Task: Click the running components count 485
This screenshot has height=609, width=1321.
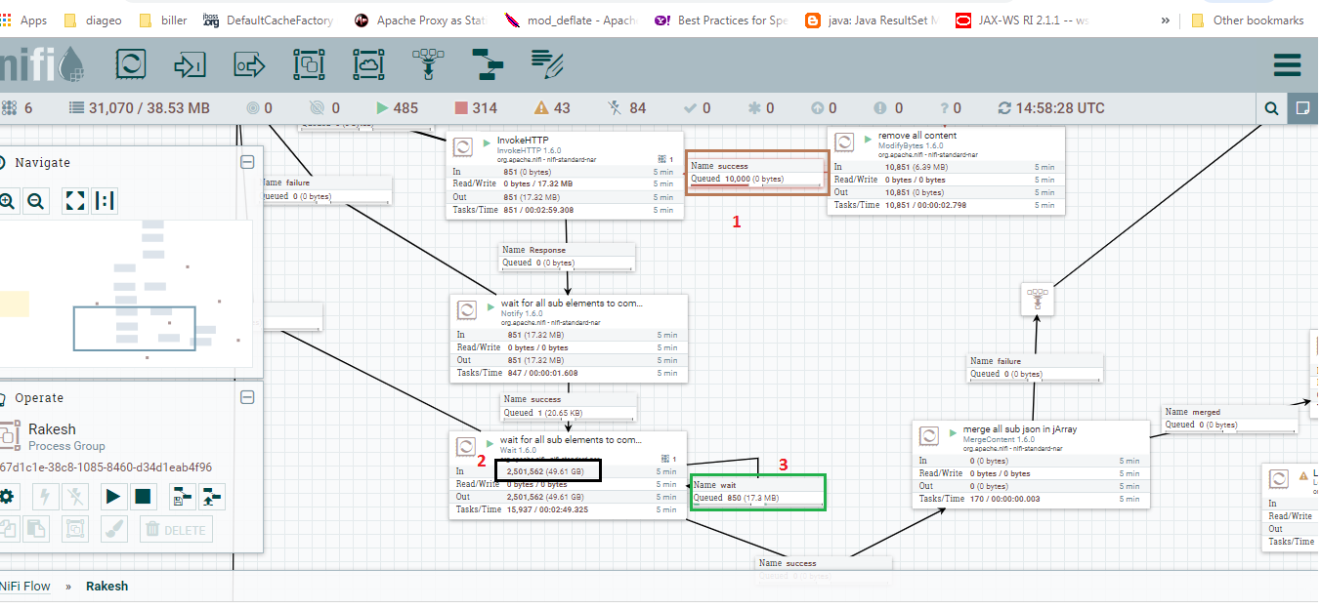Action: [397, 108]
